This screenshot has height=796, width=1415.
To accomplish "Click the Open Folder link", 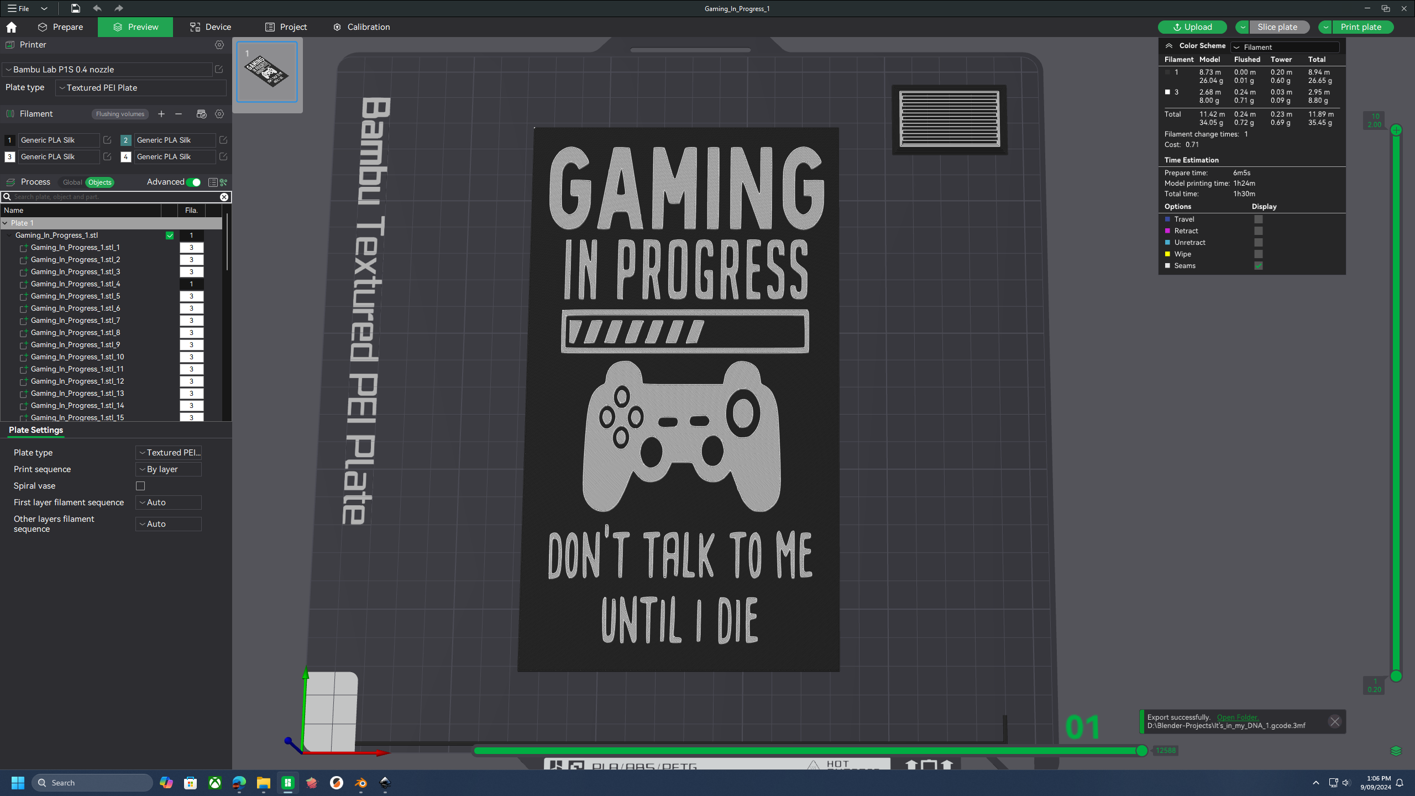I will point(1237,717).
